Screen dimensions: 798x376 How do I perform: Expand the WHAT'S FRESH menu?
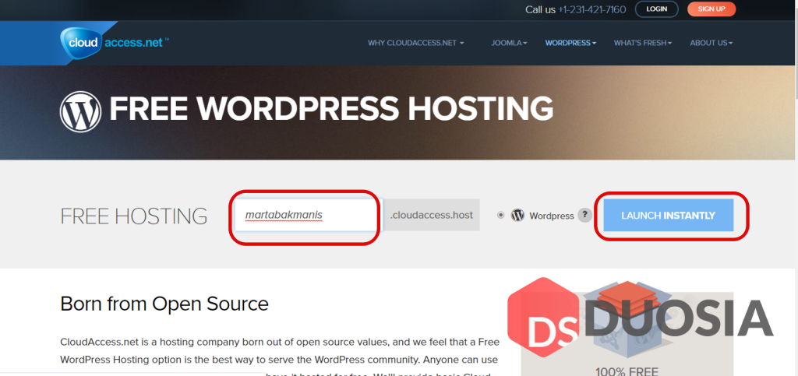pos(643,43)
